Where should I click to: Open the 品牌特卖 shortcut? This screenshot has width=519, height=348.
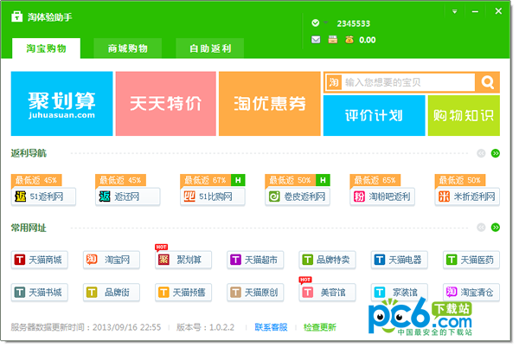(x=327, y=260)
